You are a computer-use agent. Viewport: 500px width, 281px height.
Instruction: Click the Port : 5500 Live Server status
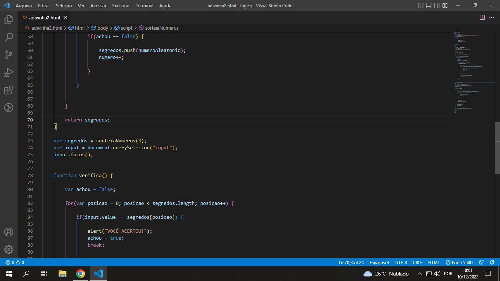459,262
